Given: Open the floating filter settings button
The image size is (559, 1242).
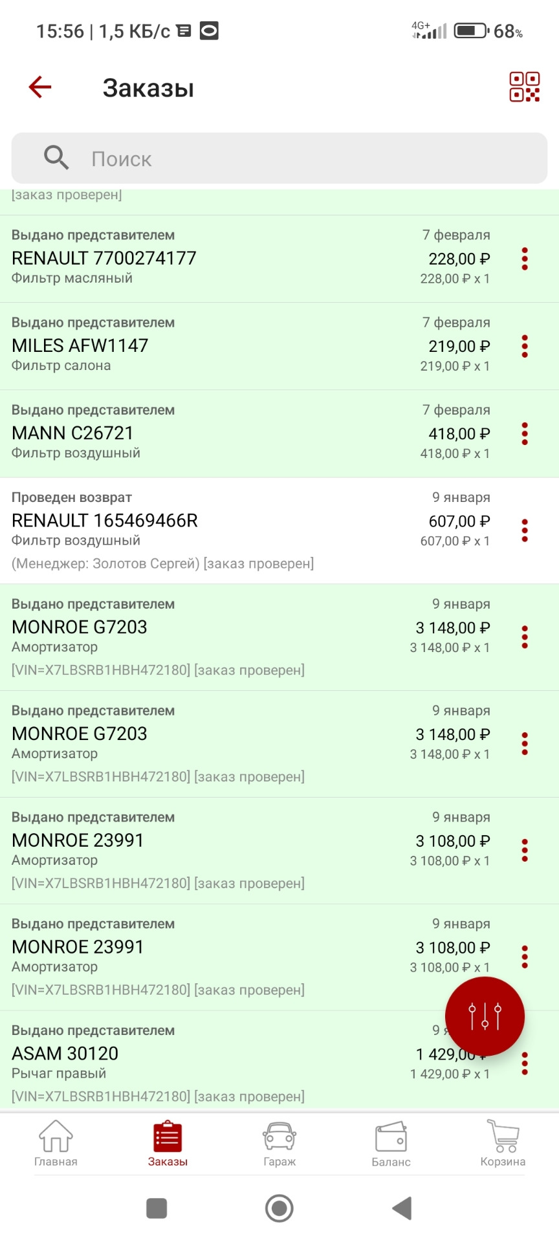Looking at the screenshot, I should tap(485, 1016).
